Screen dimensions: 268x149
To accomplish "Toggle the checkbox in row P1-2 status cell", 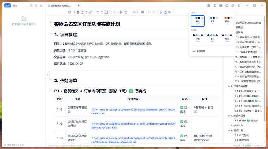I will [x=182, y=121].
